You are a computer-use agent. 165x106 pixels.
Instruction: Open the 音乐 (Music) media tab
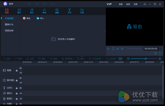pyautogui.click(x=32, y=11)
